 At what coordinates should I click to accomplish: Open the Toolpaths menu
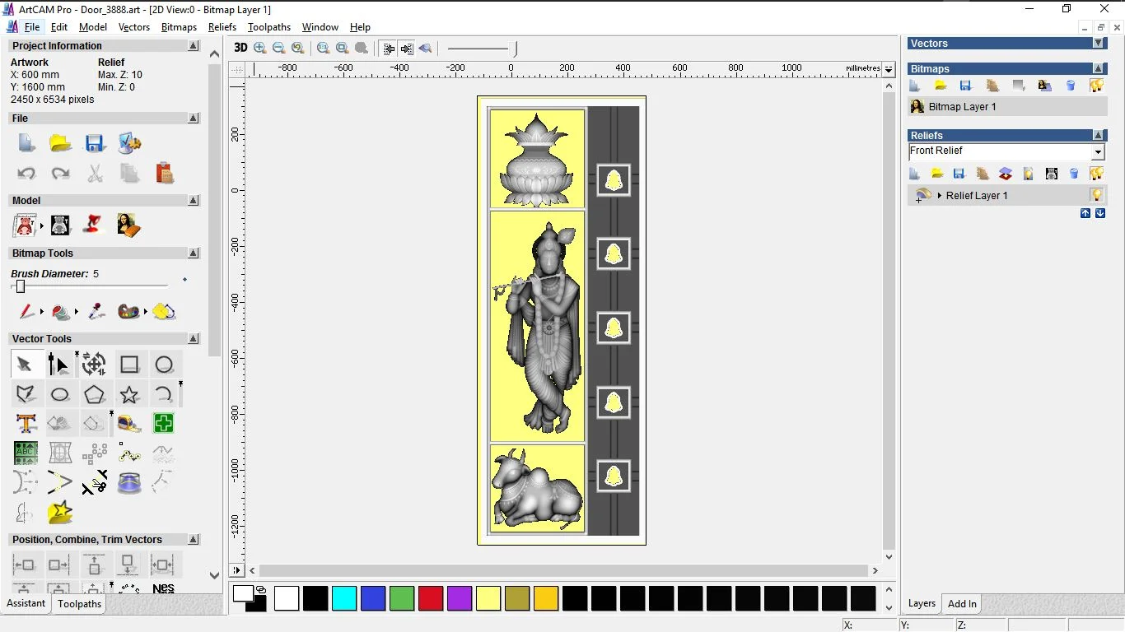pos(268,27)
